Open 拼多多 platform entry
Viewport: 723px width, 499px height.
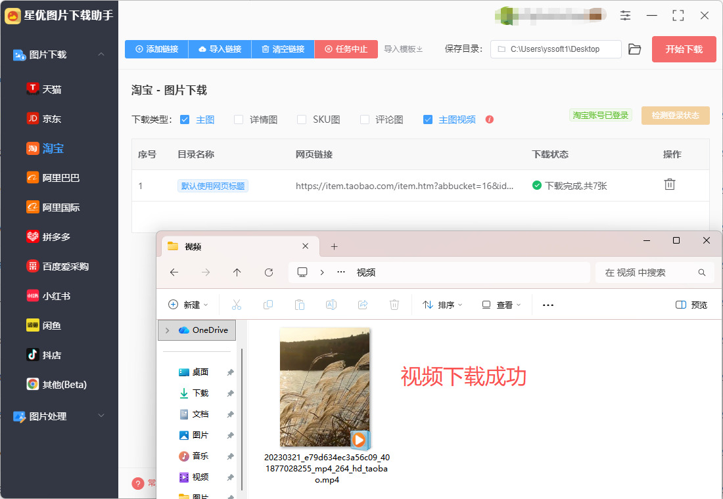pos(48,237)
